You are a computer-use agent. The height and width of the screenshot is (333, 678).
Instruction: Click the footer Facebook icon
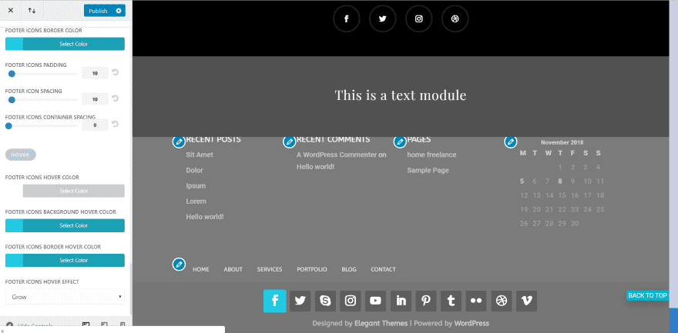(274, 301)
